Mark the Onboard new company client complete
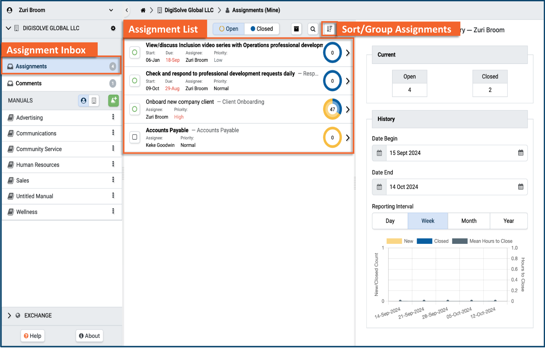The width and height of the screenshot is (545, 349). [135, 109]
